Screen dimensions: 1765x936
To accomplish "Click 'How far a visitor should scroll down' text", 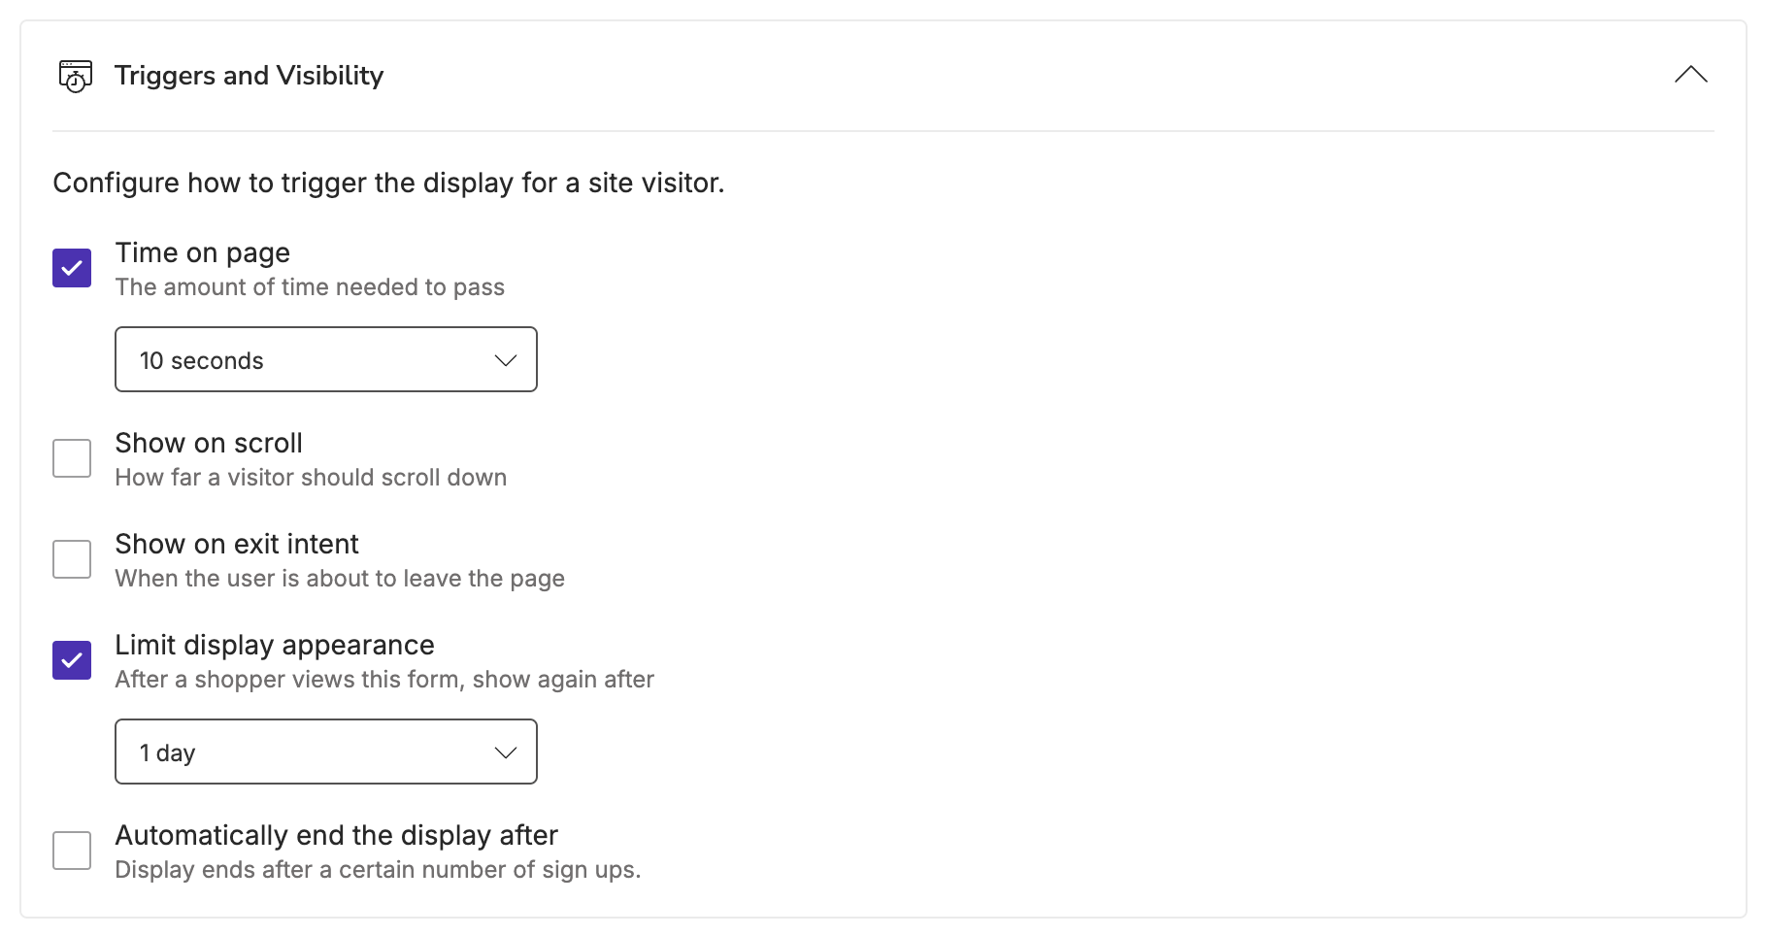I will (311, 478).
